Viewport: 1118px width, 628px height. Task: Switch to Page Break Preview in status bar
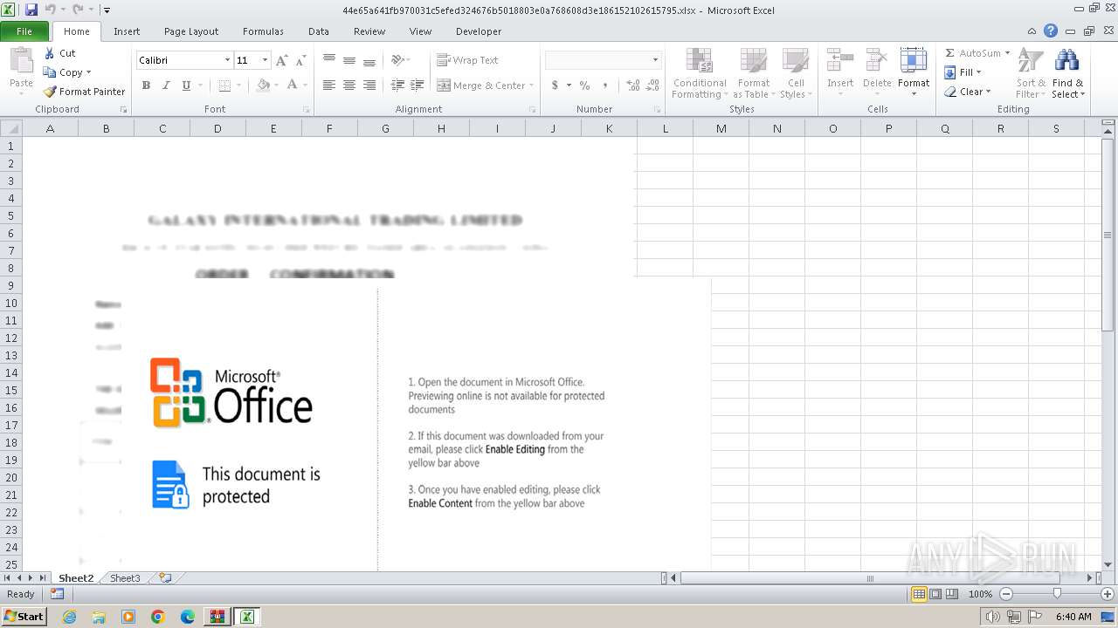(952, 594)
